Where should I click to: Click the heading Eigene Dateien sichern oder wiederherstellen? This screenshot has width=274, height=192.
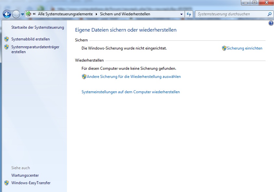coord(126,30)
